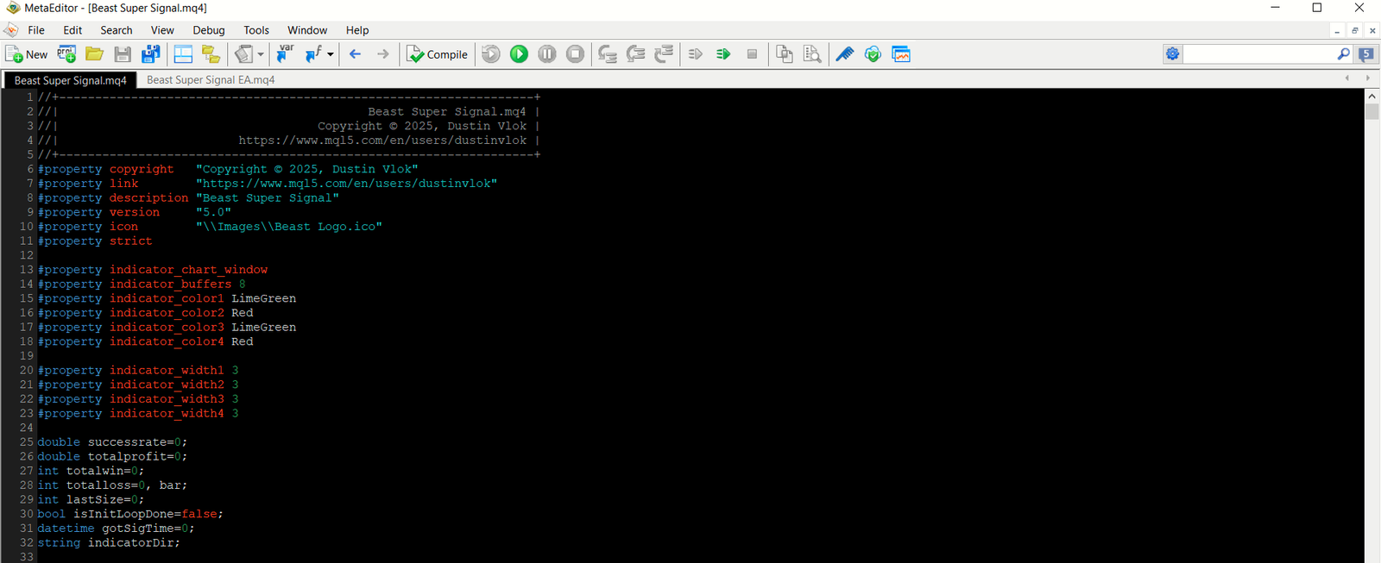Save all open files
The width and height of the screenshot is (1381, 563).
coord(150,54)
